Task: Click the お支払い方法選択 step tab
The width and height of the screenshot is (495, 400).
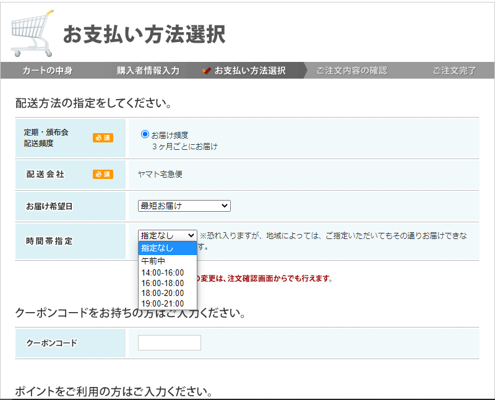Action: [x=250, y=71]
